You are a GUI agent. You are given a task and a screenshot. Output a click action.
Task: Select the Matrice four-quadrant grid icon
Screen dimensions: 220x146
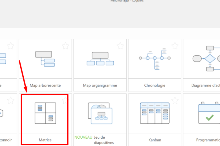click(45, 113)
